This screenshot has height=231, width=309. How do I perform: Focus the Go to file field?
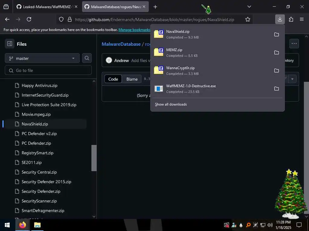[x=48, y=70]
